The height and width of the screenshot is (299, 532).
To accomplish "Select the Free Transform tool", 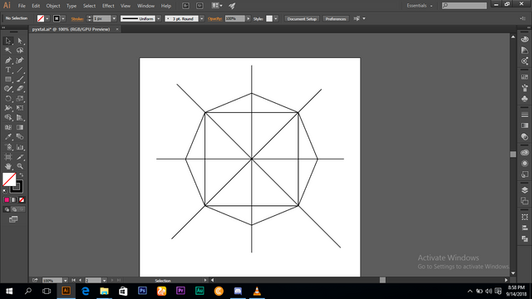I will coord(20,108).
